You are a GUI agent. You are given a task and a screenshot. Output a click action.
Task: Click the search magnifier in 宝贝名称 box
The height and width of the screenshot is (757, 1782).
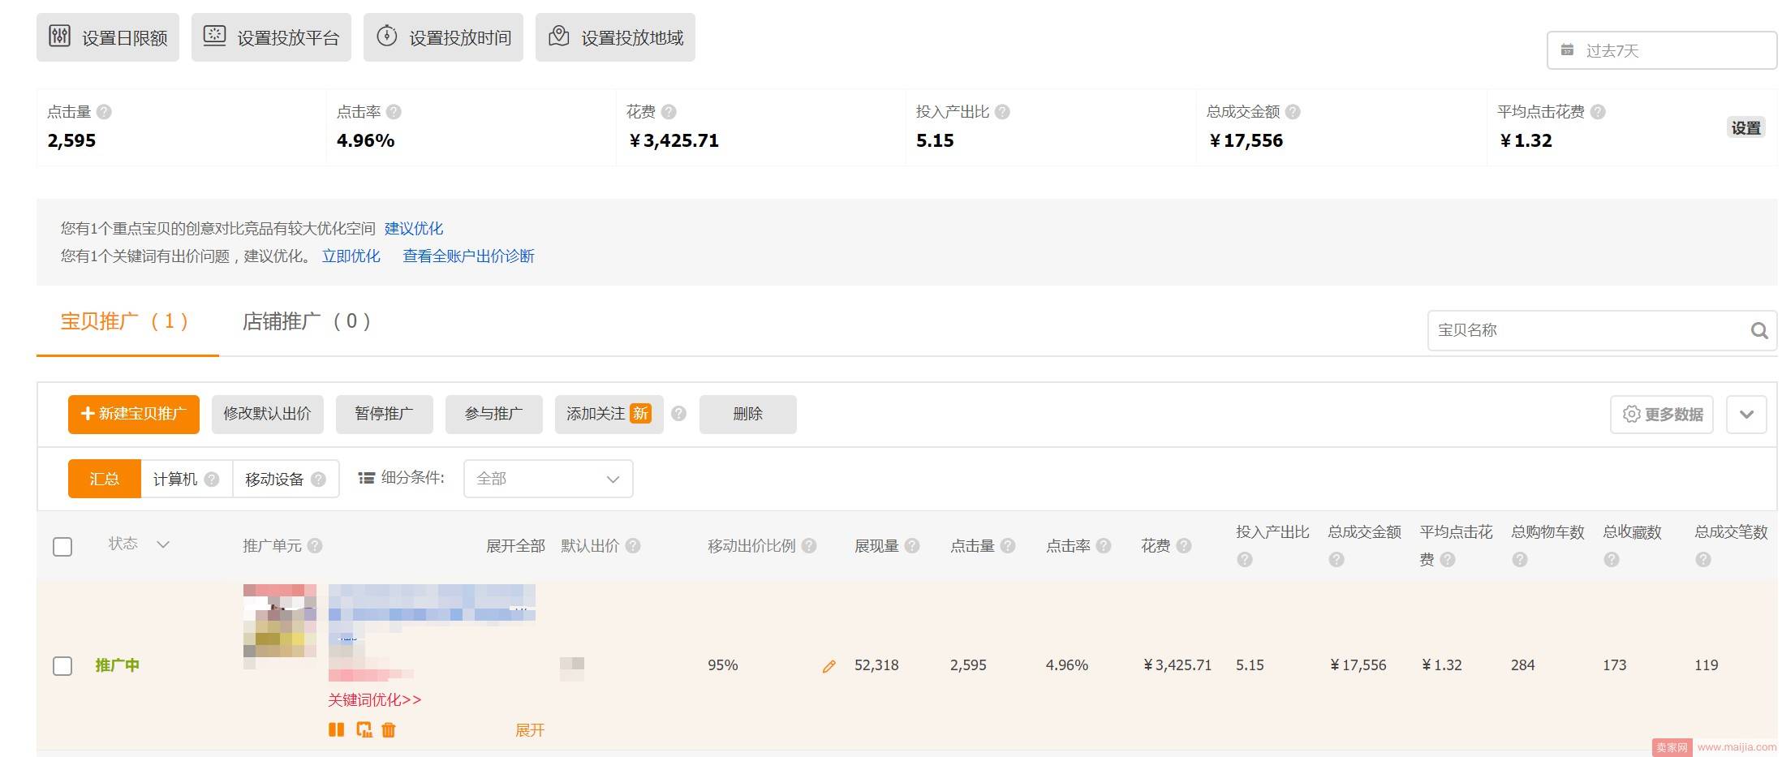pos(1758,330)
